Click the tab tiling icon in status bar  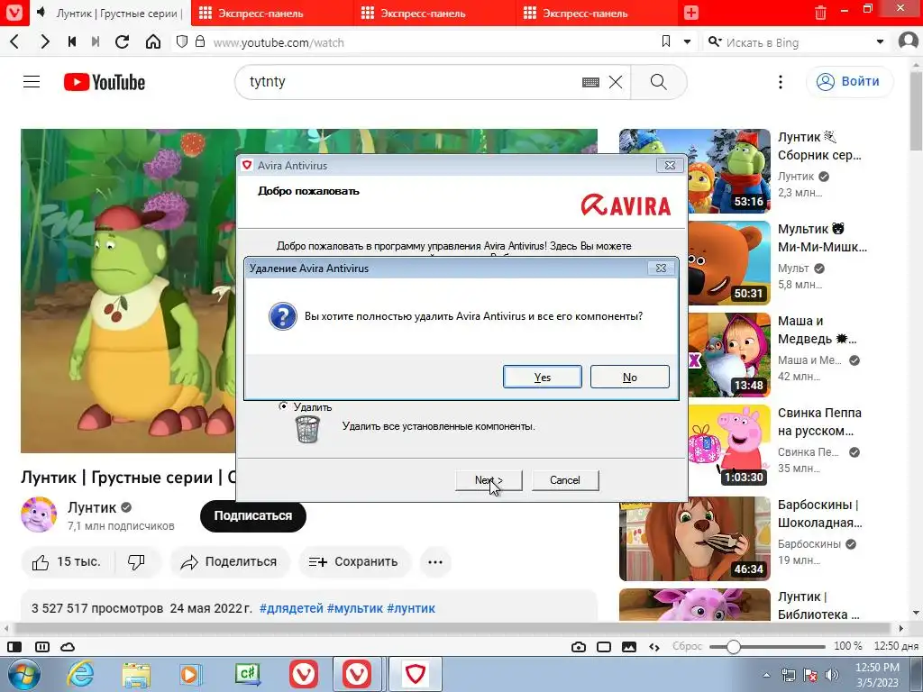42,647
